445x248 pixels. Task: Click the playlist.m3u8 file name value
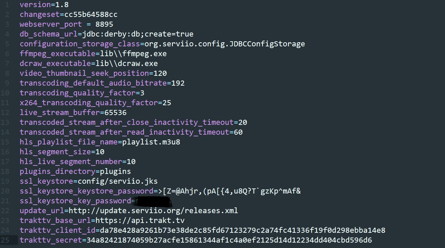(151, 142)
